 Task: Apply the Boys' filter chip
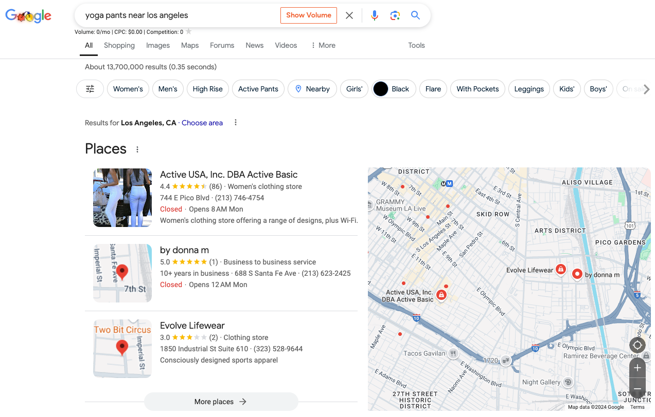coord(598,89)
